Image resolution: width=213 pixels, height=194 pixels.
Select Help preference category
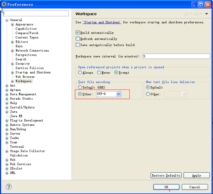point(13,103)
